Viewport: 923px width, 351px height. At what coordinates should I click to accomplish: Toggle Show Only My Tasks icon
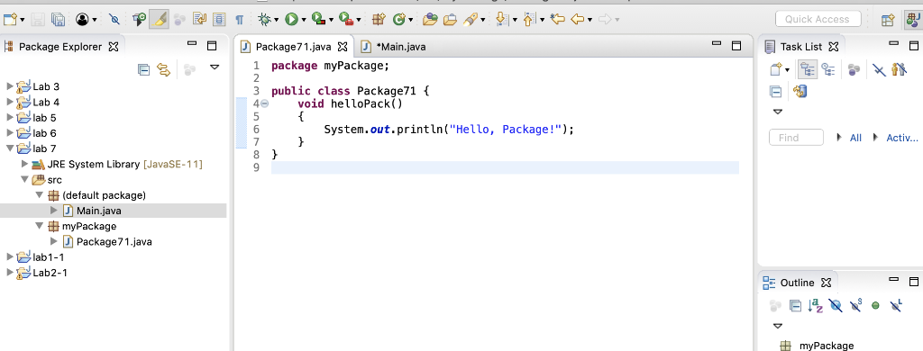click(899, 70)
